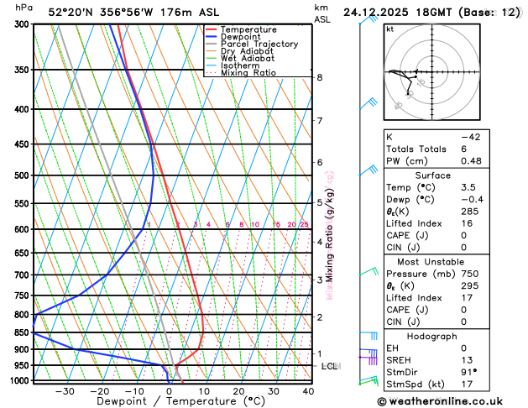
Task: Click the purple wind barb near 925 hPa
Action: coord(368,360)
